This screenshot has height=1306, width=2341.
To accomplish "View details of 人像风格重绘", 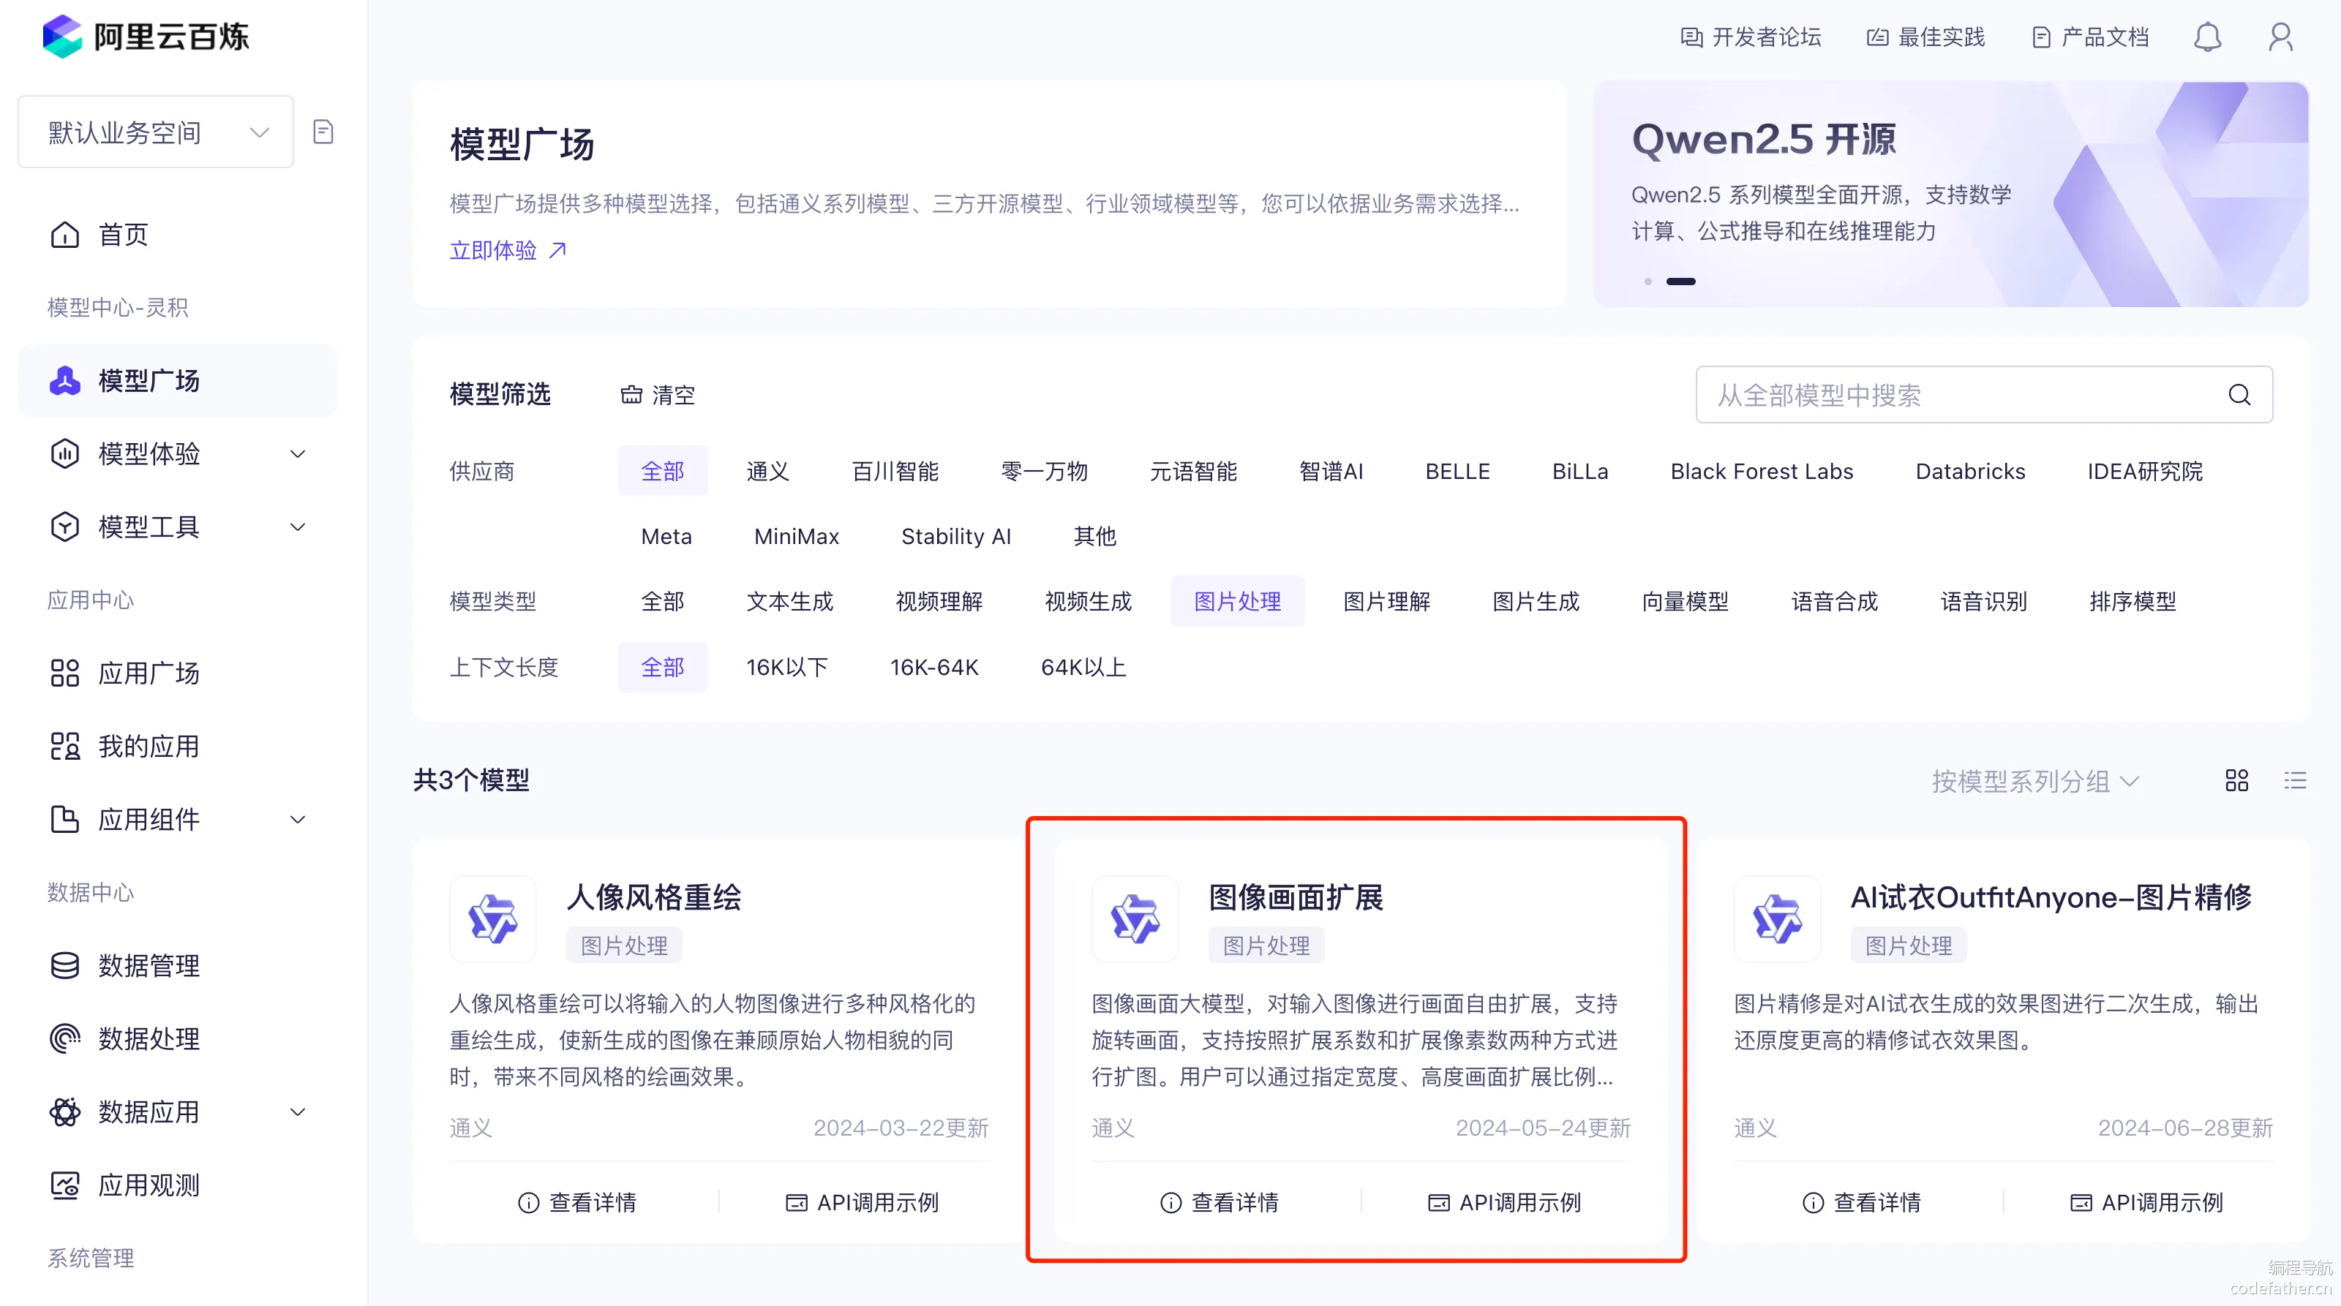I will 577,1202.
